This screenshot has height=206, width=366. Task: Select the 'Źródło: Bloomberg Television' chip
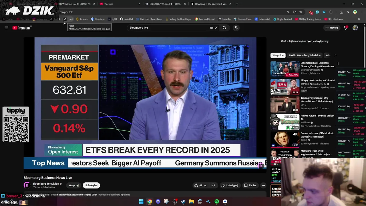(x=305, y=56)
